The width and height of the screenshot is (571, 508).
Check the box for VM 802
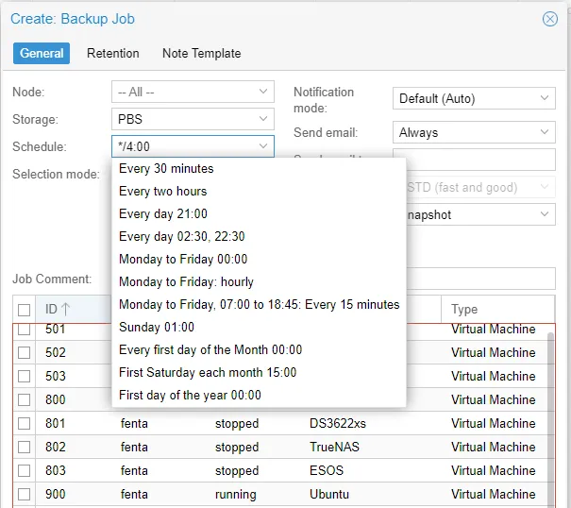tap(24, 447)
